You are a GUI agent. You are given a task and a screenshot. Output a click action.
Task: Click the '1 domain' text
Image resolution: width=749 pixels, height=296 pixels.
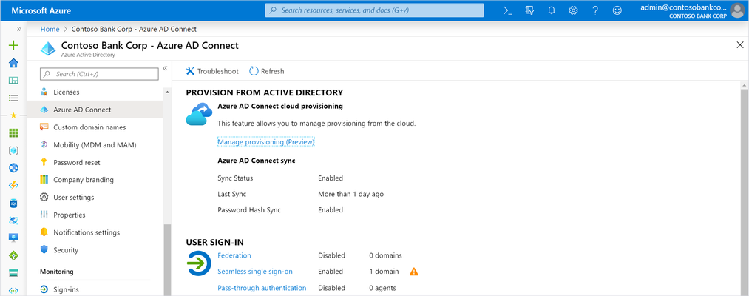click(x=384, y=271)
